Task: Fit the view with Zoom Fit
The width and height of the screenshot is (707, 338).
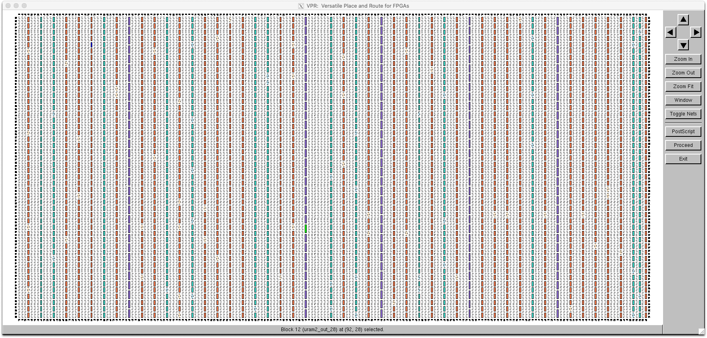Action: click(683, 87)
